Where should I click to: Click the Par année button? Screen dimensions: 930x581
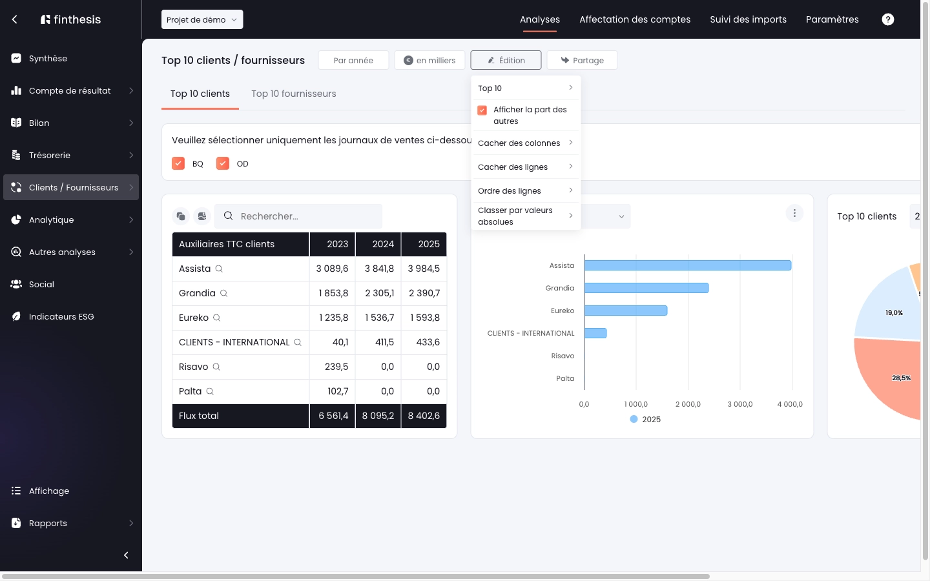[353, 60]
